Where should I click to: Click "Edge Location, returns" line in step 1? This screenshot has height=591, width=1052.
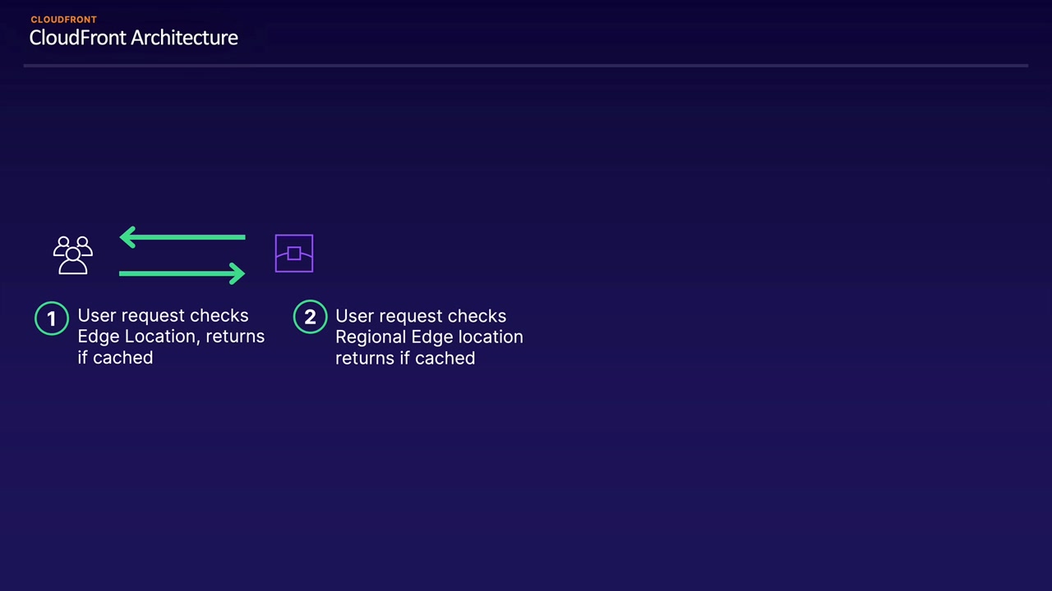click(171, 337)
